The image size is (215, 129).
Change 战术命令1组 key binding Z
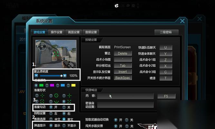pos(166,60)
